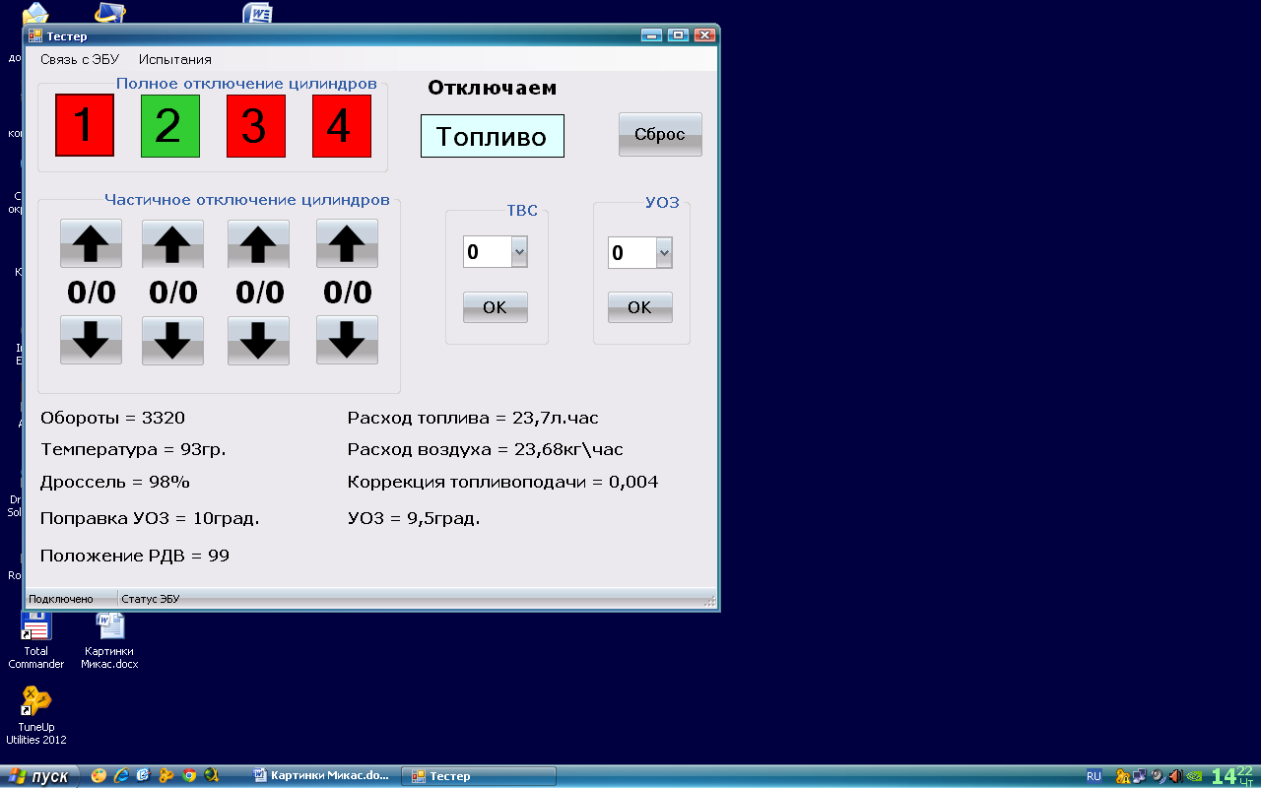Click the network connection tray icon
Viewport: 1261px width, 788px height.
[1140, 776]
